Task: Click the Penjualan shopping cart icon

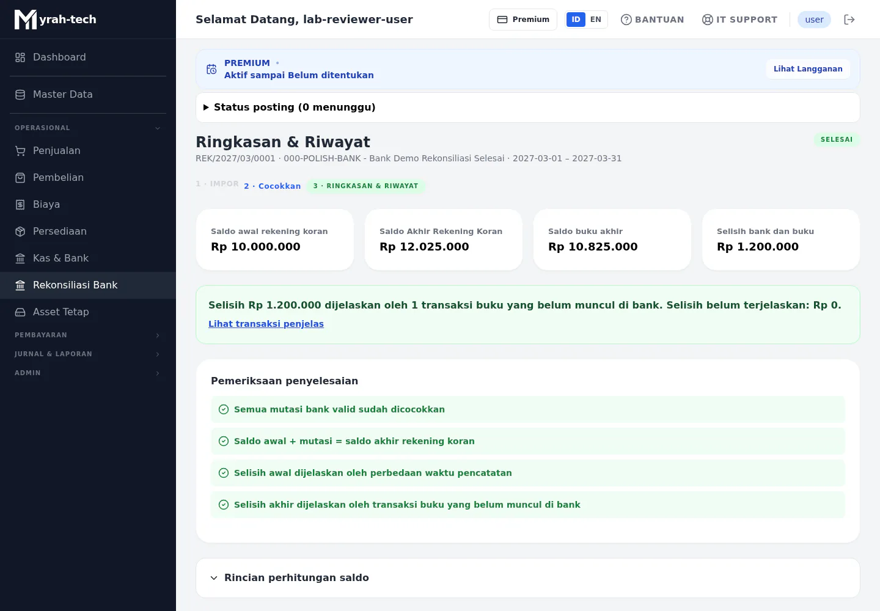Action: [20, 151]
